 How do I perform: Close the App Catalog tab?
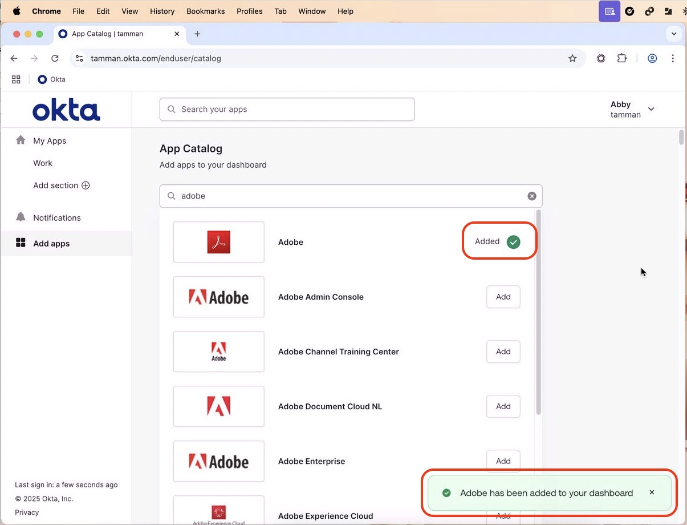[x=177, y=34]
